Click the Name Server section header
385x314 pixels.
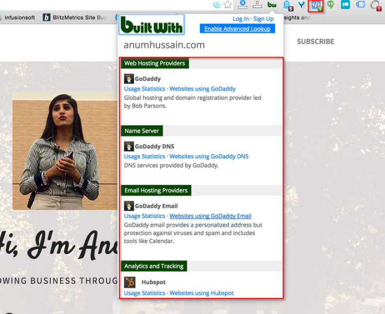(142, 131)
